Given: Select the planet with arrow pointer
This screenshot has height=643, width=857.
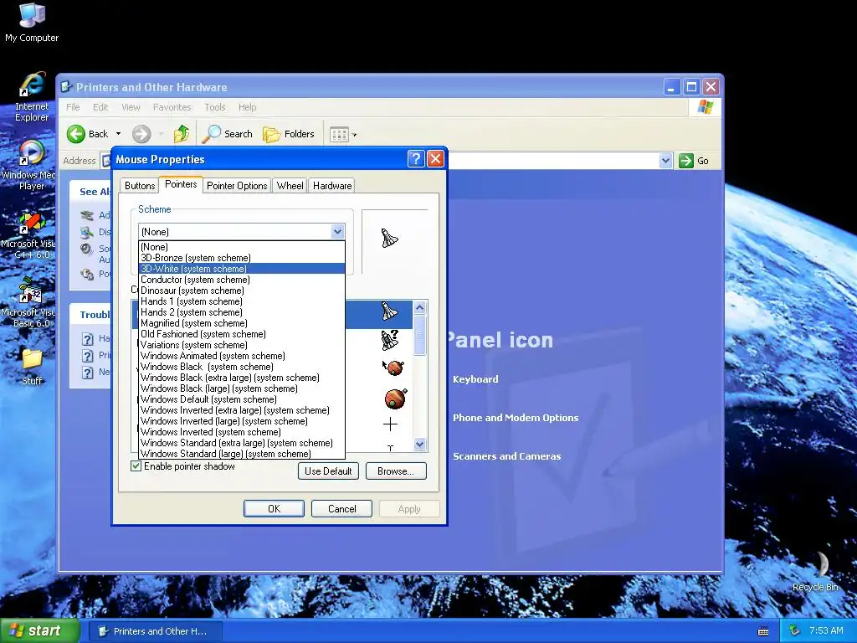Looking at the screenshot, I should [393, 368].
